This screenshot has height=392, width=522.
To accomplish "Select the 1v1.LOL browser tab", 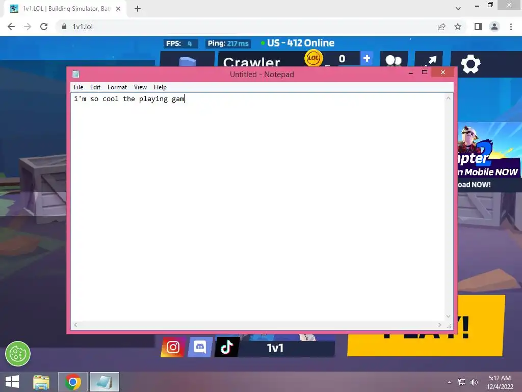I will pyautogui.click(x=65, y=9).
